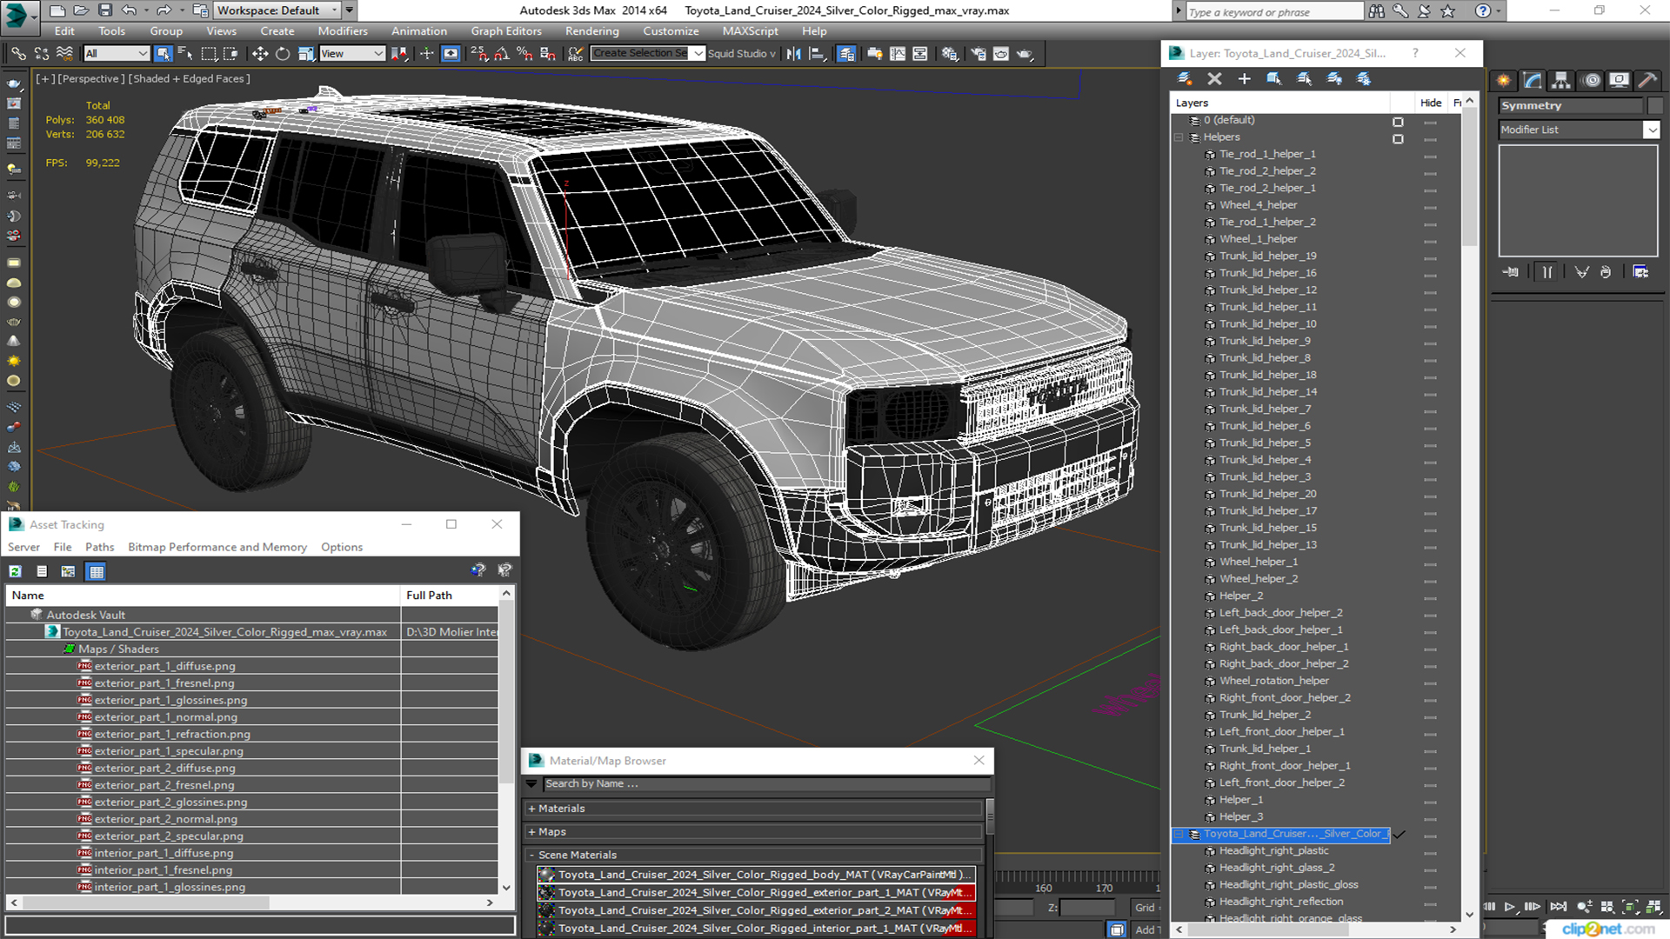Expand Maps group in Material/Map Browser

click(531, 832)
